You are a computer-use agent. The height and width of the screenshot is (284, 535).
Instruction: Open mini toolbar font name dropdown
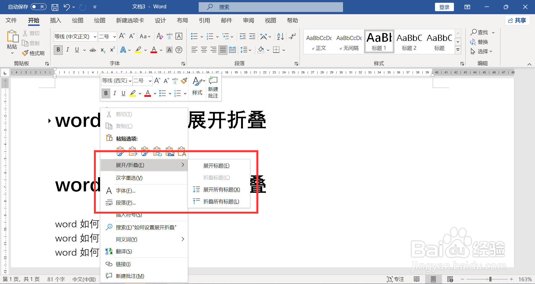[x=130, y=81]
